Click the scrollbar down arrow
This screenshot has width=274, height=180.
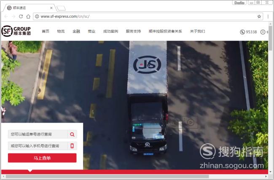(270, 172)
